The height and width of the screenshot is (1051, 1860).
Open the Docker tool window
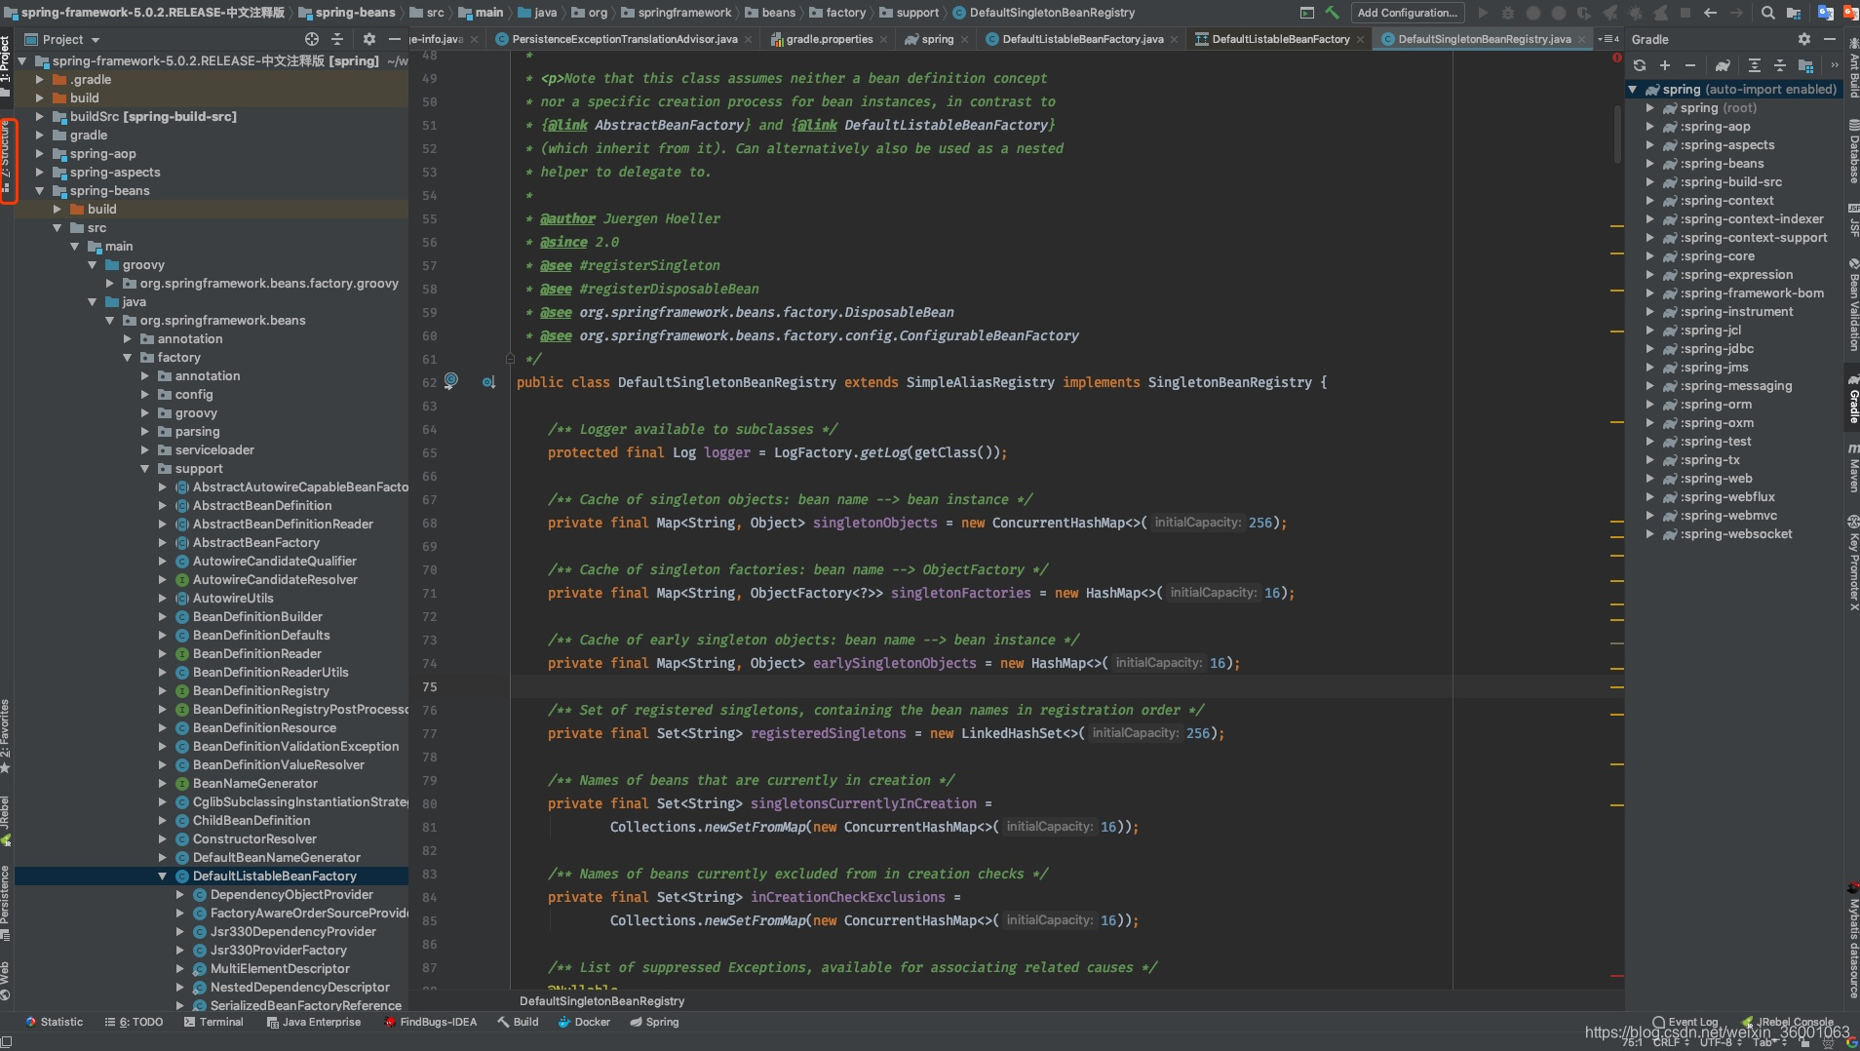click(x=584, y=1022)
